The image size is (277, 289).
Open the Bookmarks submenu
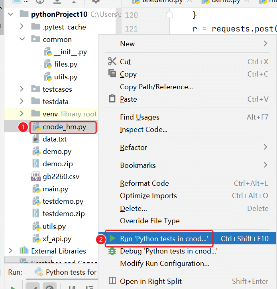(x=187, y=165)
